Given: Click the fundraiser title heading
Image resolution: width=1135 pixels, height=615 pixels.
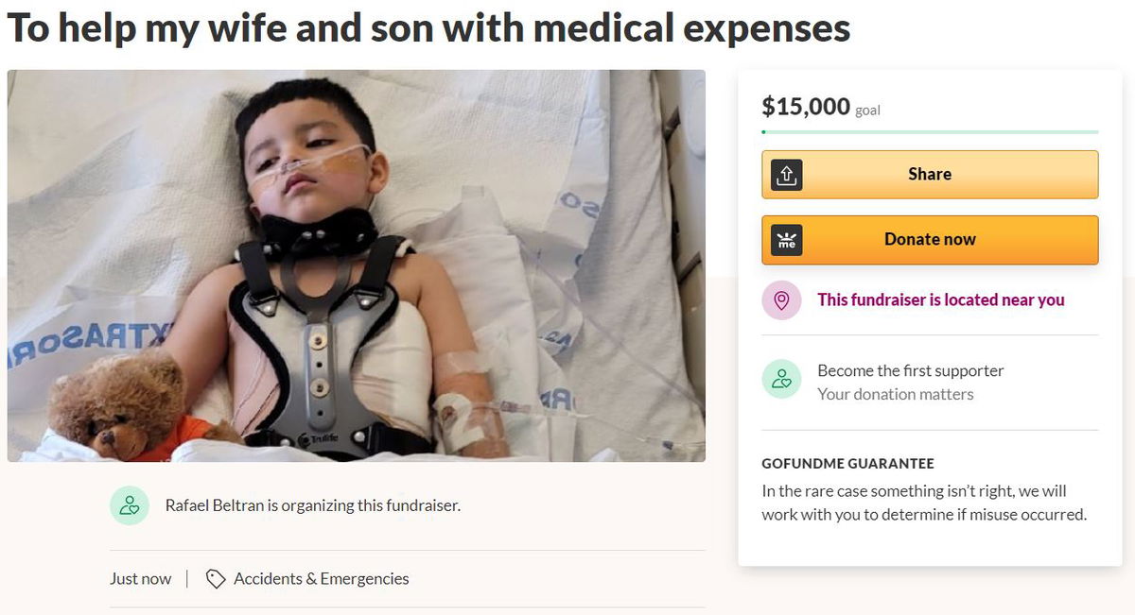Looking at the screenshot, I should (x=428, y=29).
